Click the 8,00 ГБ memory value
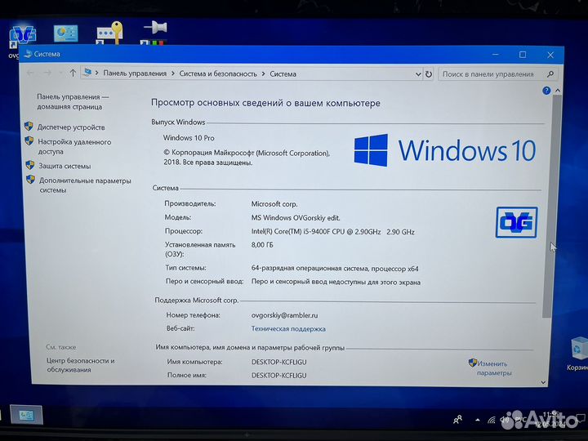Screen dimensions: 588x441 pos(262,245)
